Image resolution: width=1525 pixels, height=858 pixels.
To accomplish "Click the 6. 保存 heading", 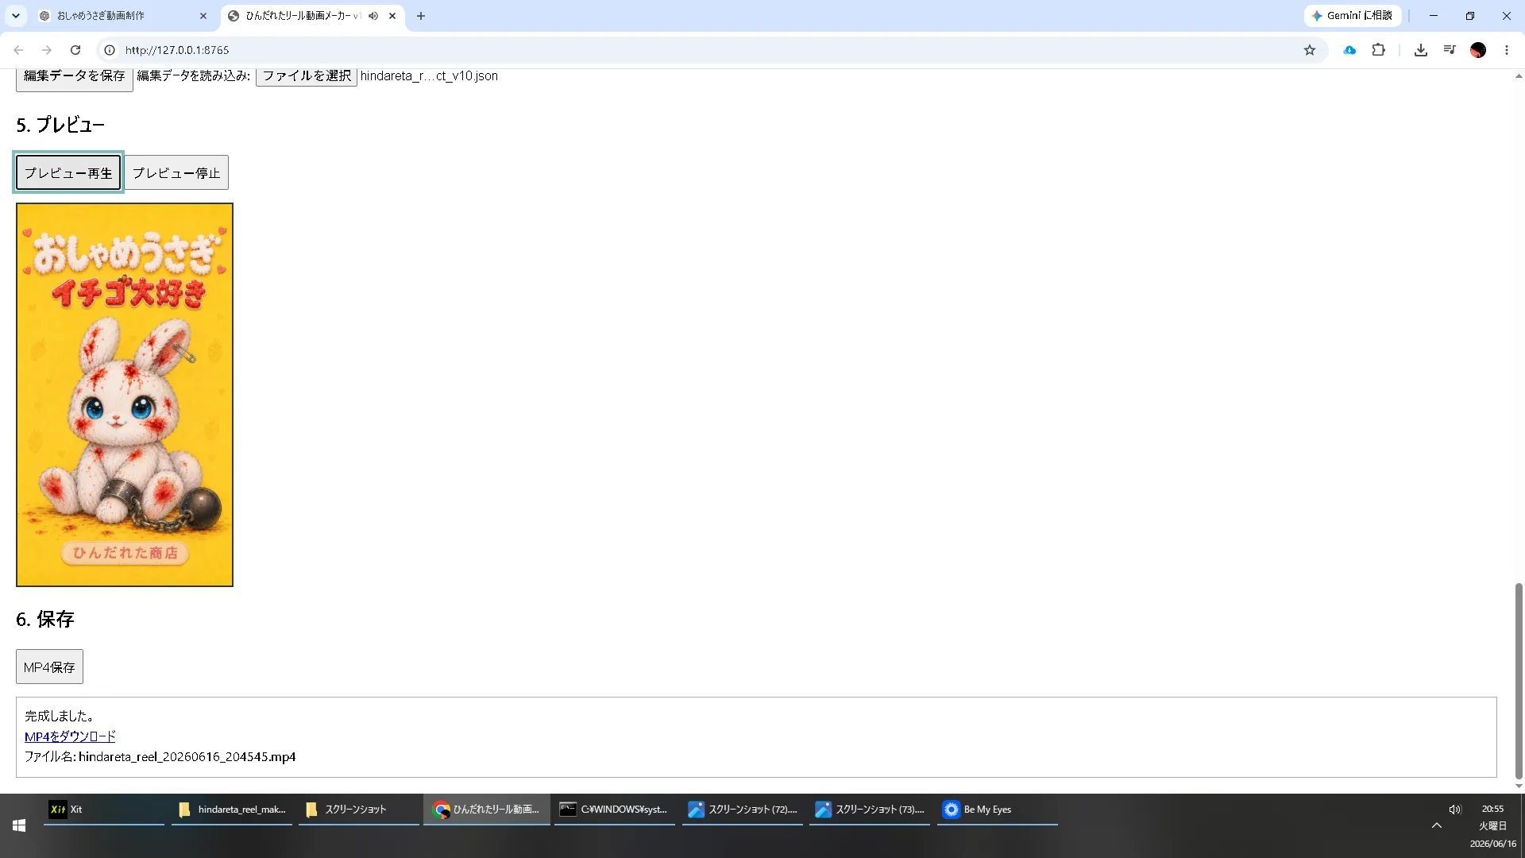I will point(45,619).
